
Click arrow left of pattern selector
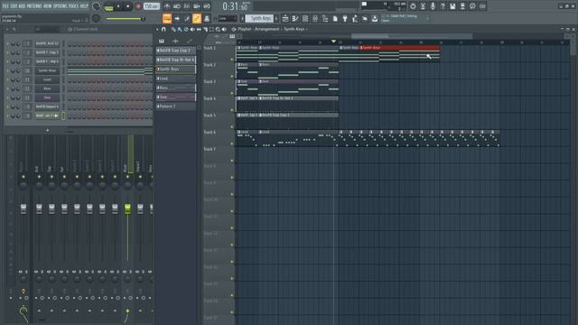242,18
